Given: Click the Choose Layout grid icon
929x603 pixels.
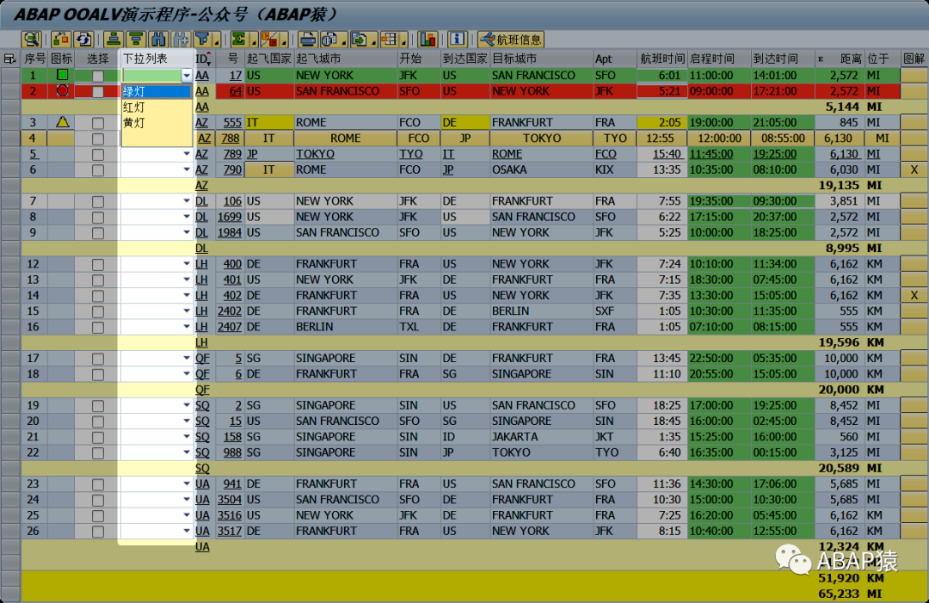Looking at the screenshot, I should pos(390,40).
